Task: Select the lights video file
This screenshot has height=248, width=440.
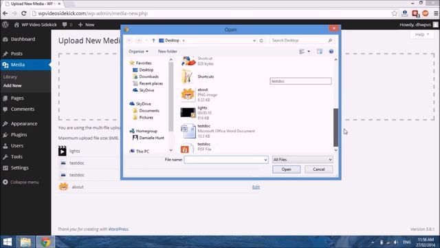Action: pos(196,113)
